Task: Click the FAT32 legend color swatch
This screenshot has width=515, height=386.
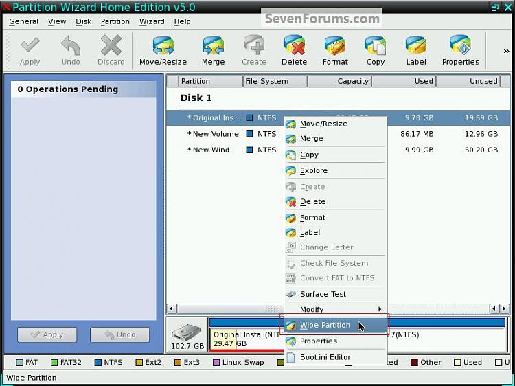Action: pyautogui.click(x=54, y=363)
